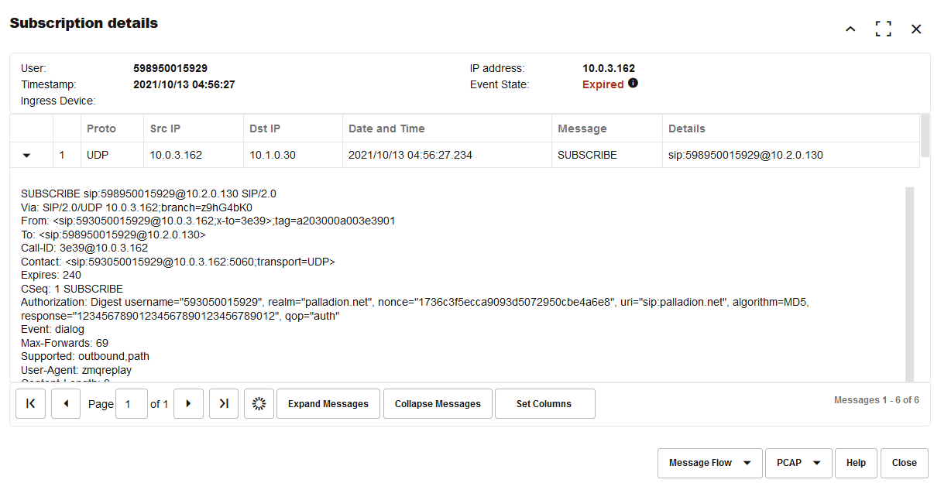This screenshot has width=934, height=483.
Task: Click the Help button
Action: (x=856, y=463)
